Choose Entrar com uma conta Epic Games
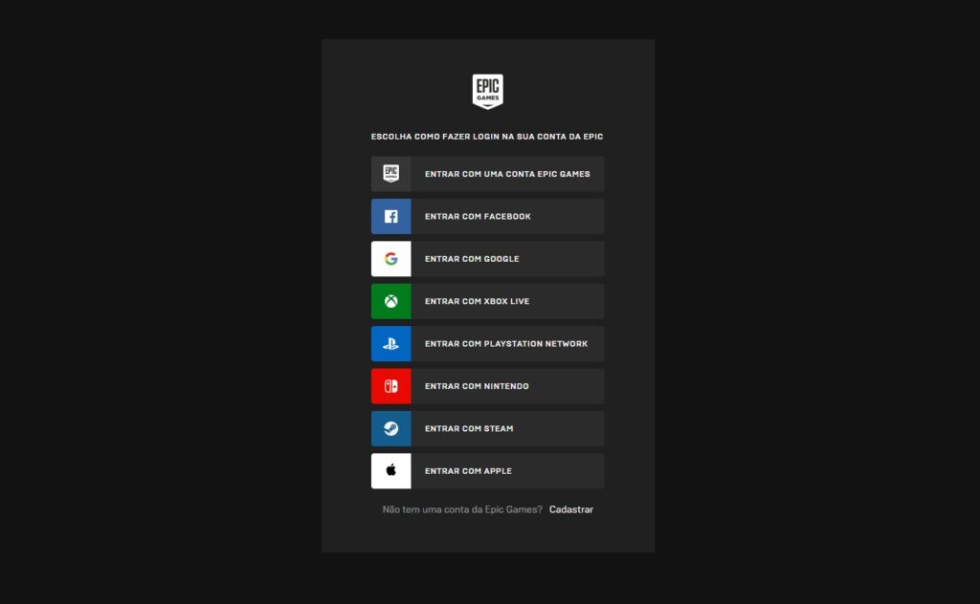 point(487,174)
